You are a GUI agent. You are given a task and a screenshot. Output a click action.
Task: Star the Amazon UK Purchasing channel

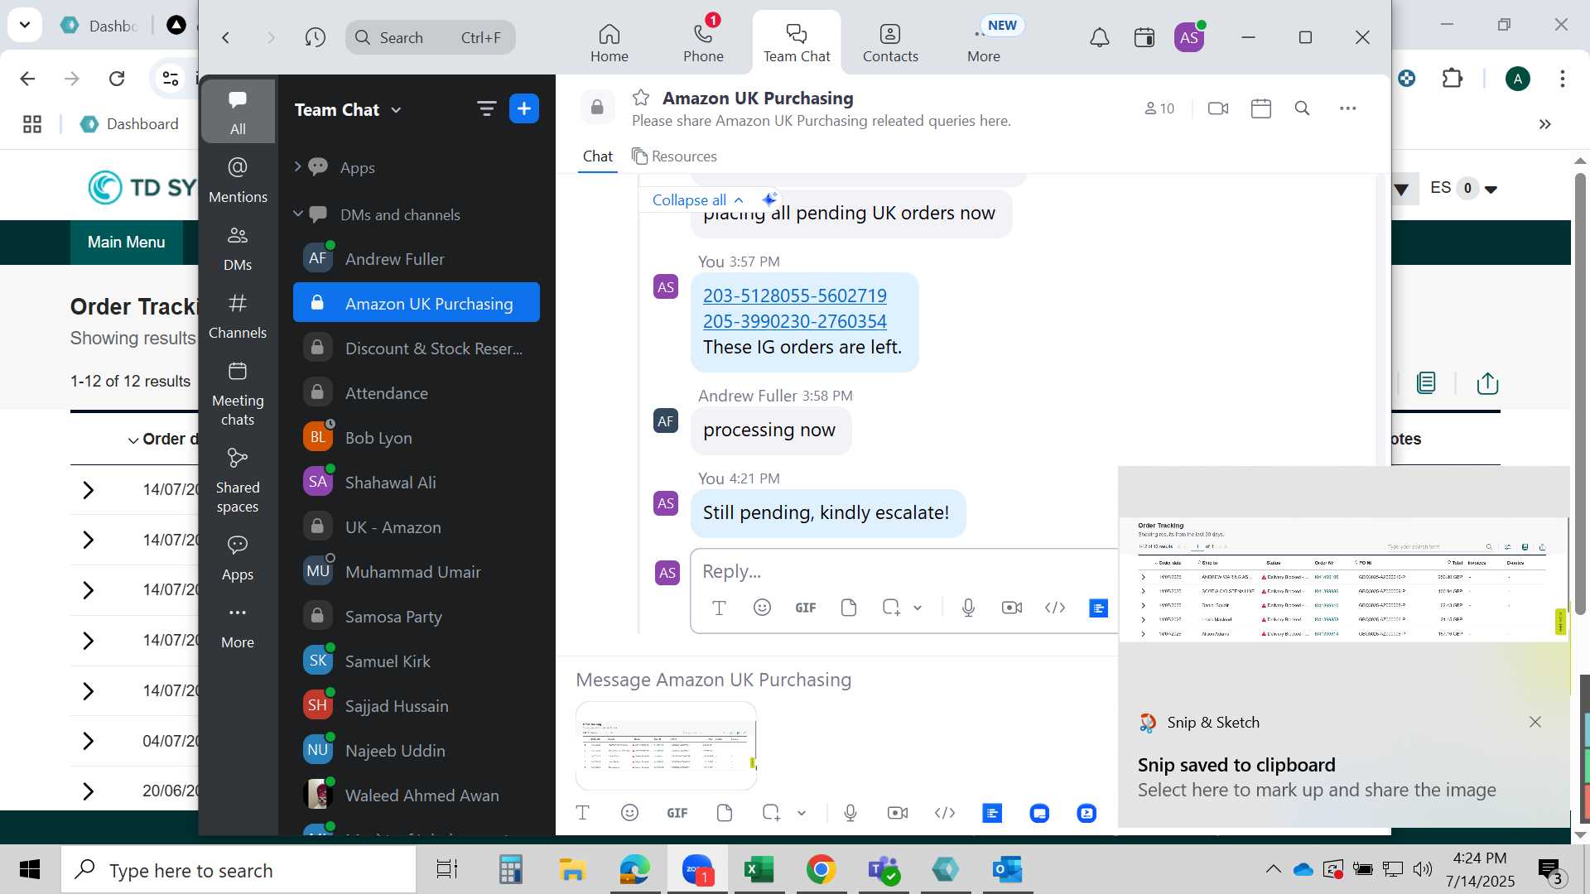(640, 98)
